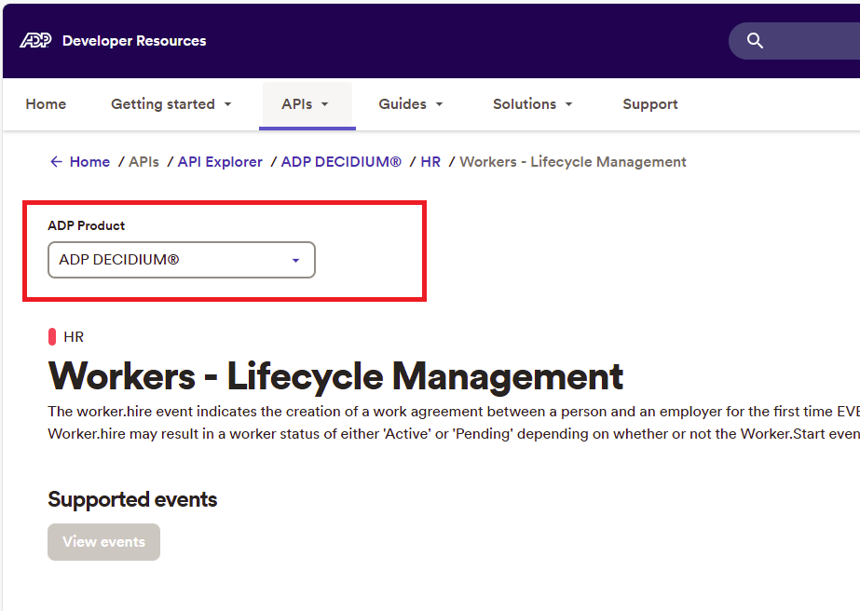
Task: Go to Home in navigation bar
Action: 46,104
